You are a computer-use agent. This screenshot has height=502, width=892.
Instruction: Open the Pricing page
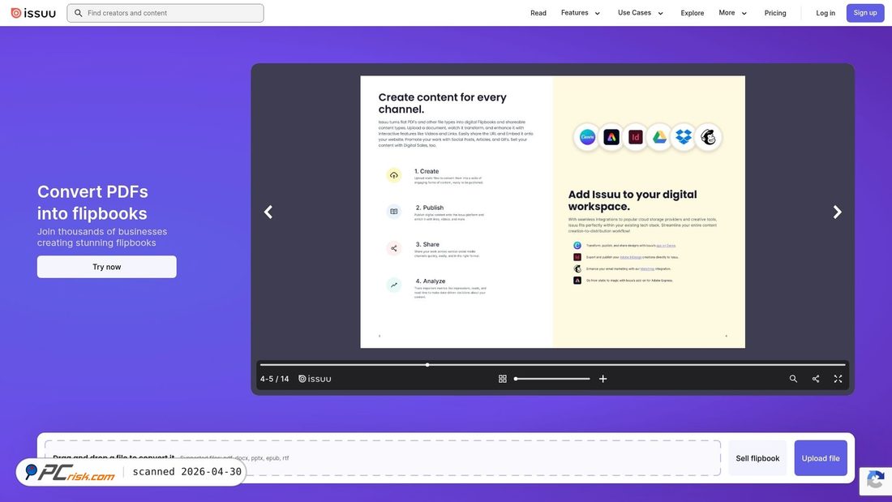[775, 13]
